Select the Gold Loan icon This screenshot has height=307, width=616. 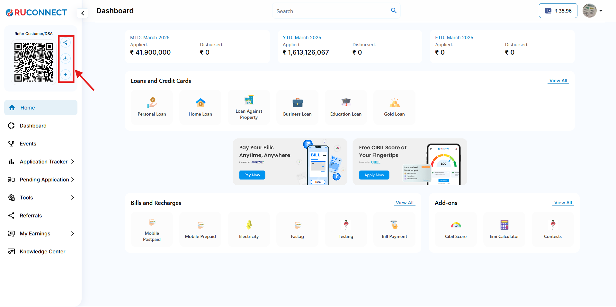pyautogui.click(x=394, y=107)
